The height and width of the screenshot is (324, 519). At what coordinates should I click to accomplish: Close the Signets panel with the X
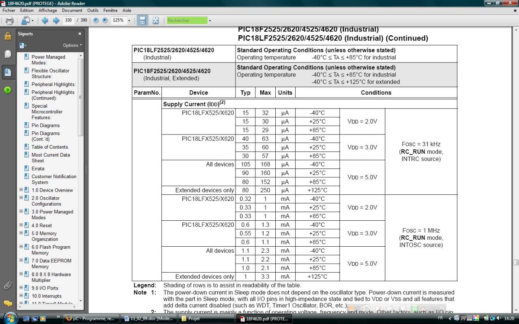79,34
